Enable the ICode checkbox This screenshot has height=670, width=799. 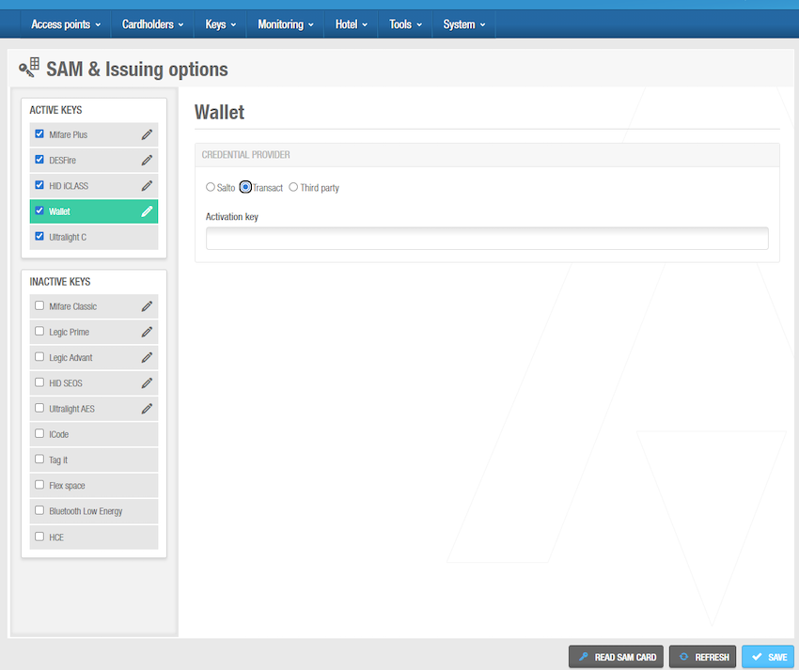39,433
